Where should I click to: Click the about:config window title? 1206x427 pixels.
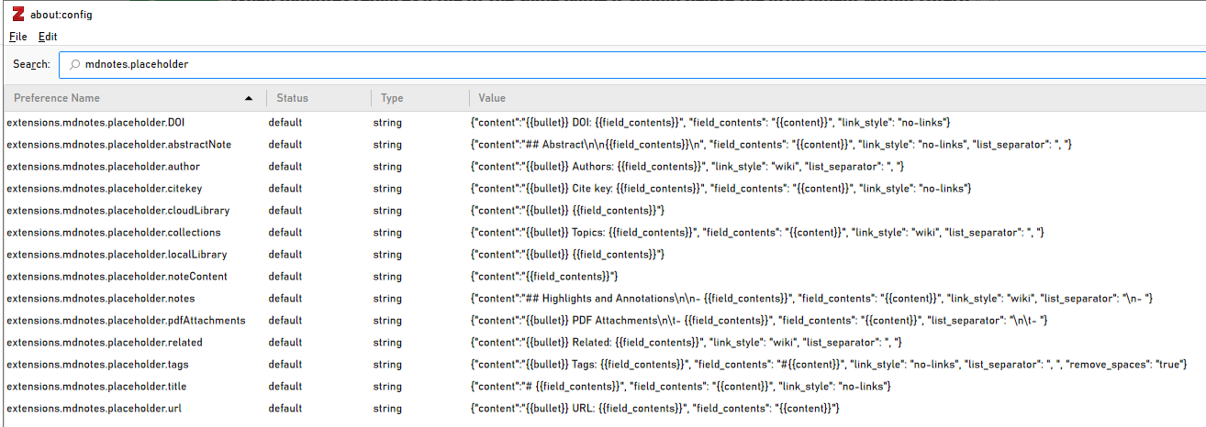point(61,15)
